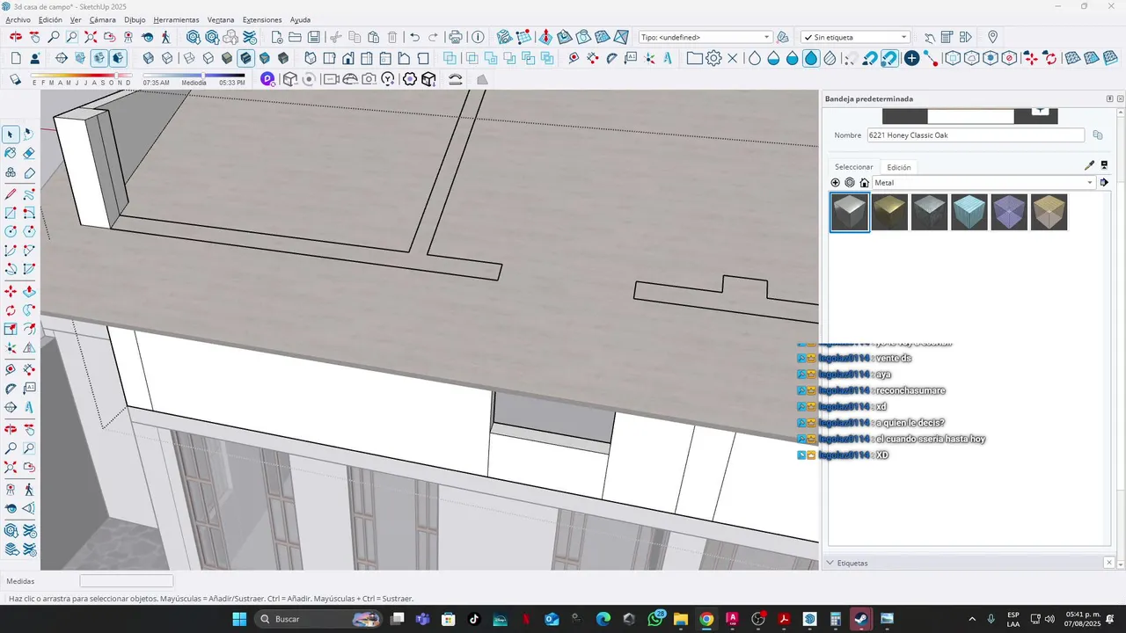
Task: Click the Open folder icon in top toolbar
Action: tap(295, 37)
